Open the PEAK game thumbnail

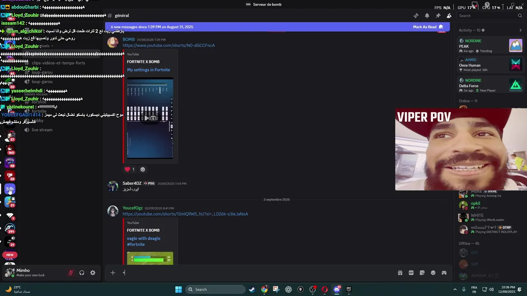[515, 45]
